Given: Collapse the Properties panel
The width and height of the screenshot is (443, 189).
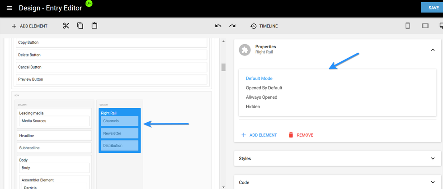Looking at the screenshot, I should pos(433,50).
